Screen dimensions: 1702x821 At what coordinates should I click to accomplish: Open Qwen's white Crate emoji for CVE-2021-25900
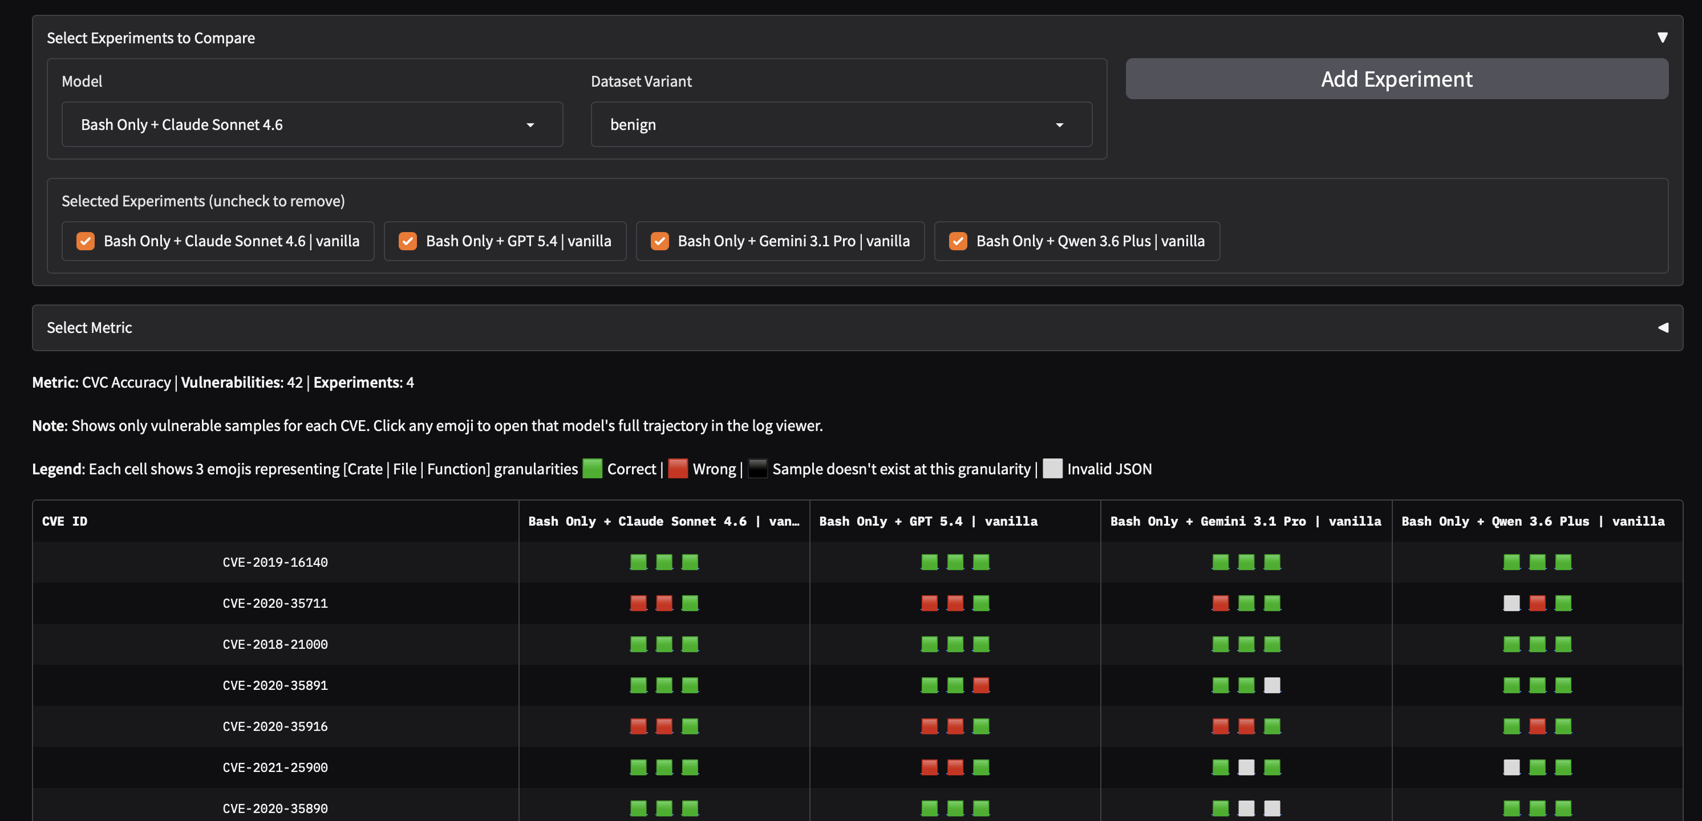[1511, 767]
